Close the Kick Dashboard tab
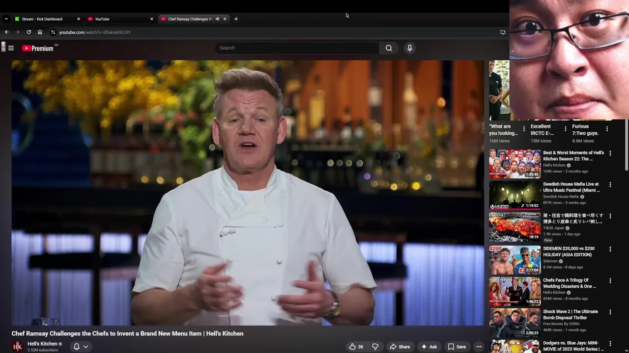Viewport: 629px width, 353px height. 78,19
